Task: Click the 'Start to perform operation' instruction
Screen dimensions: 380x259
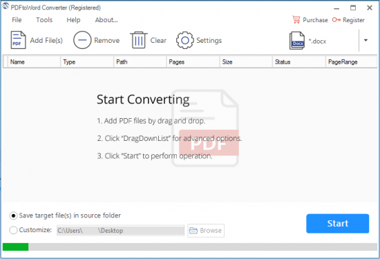Action: tap(155, 156)
